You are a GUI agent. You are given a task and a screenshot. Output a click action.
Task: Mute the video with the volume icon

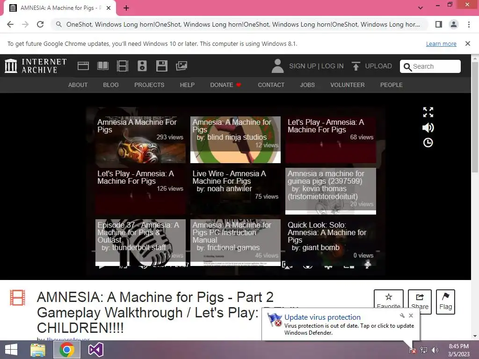428,128
